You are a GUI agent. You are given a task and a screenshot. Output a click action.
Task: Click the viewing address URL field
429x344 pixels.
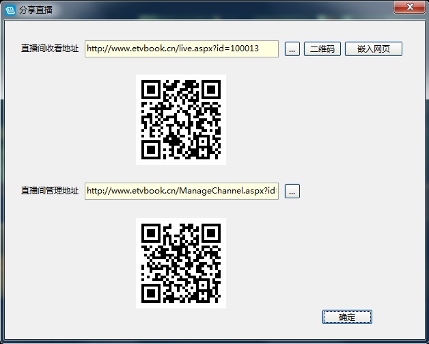point(182,49)
